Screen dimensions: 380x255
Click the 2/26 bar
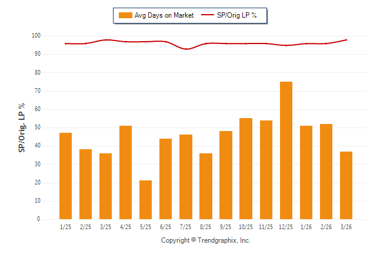pos(326,172)
